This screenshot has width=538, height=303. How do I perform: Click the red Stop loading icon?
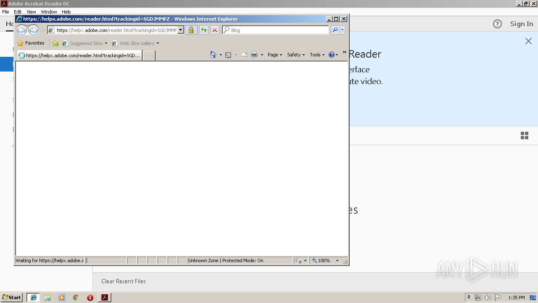click(215, 30)
